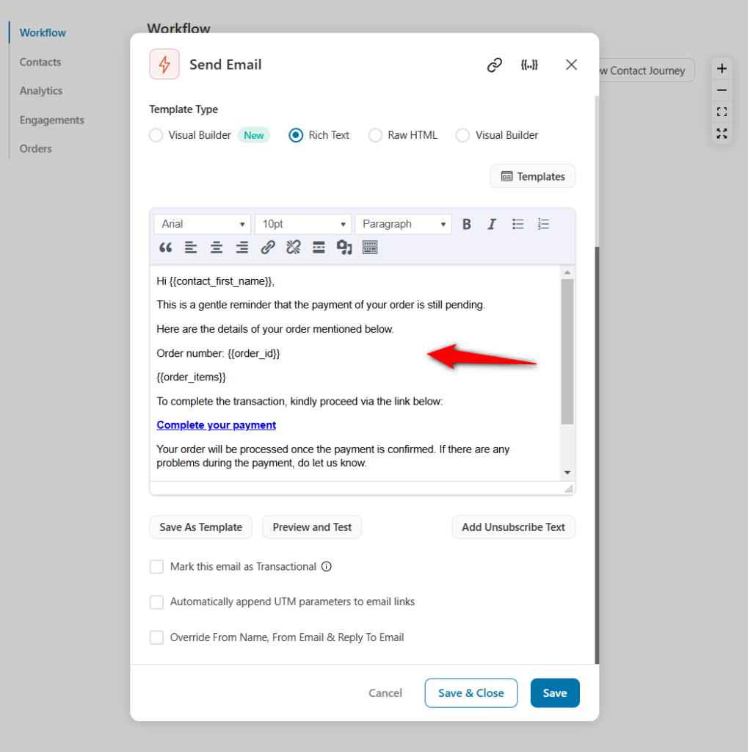Open the font family dropdown
The image size is (748, 752).
(x=202, y=224)
